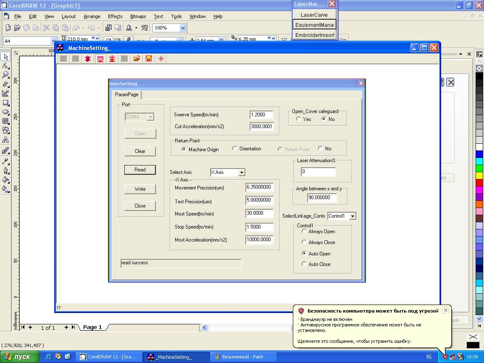Open the SelectLinkage_Control dropdown

coord(352,216)
